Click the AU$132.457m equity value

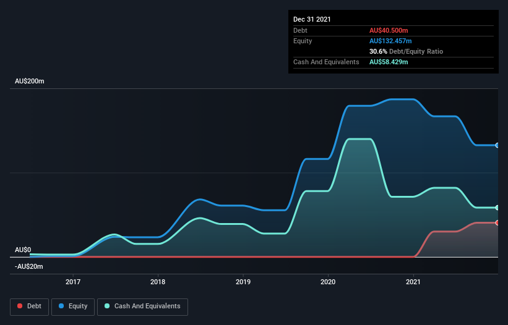(390, 41)
